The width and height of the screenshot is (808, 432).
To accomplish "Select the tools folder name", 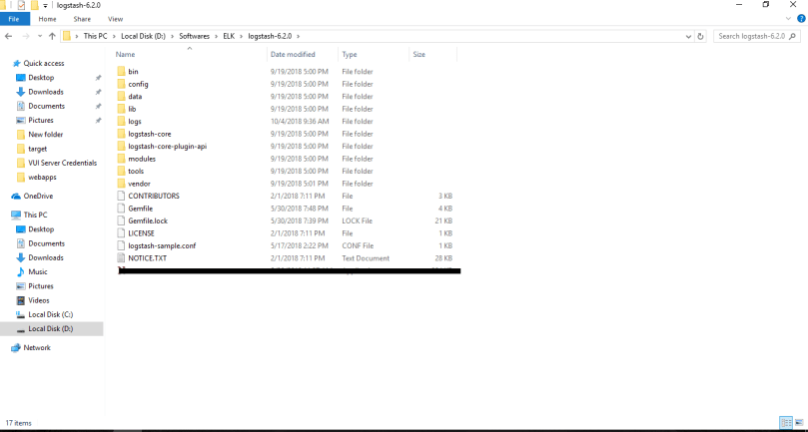I will [x=136, y=171].
